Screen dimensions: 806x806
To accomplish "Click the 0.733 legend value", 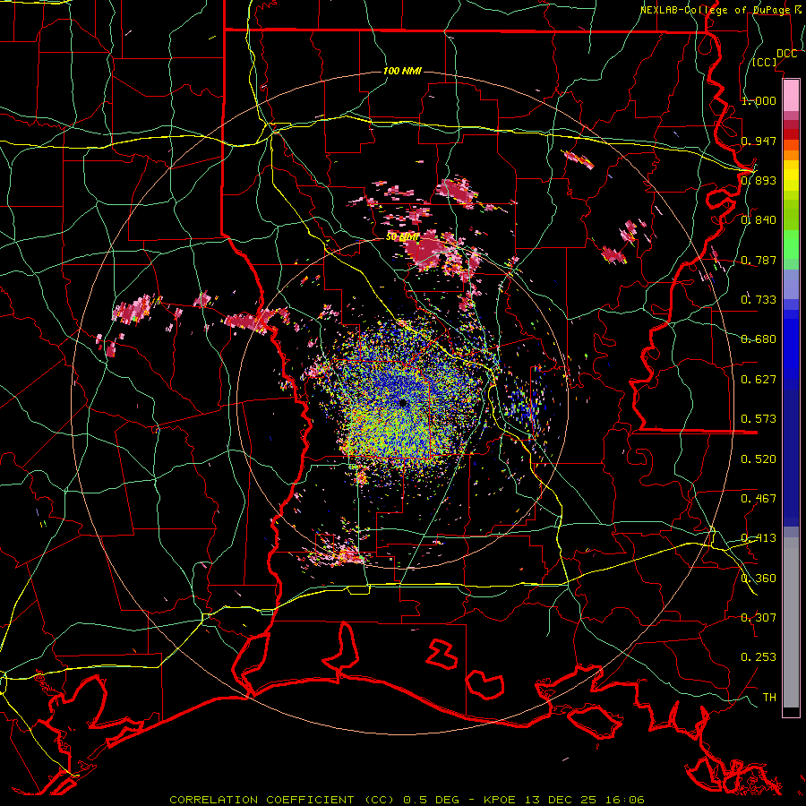I will 759,300.
